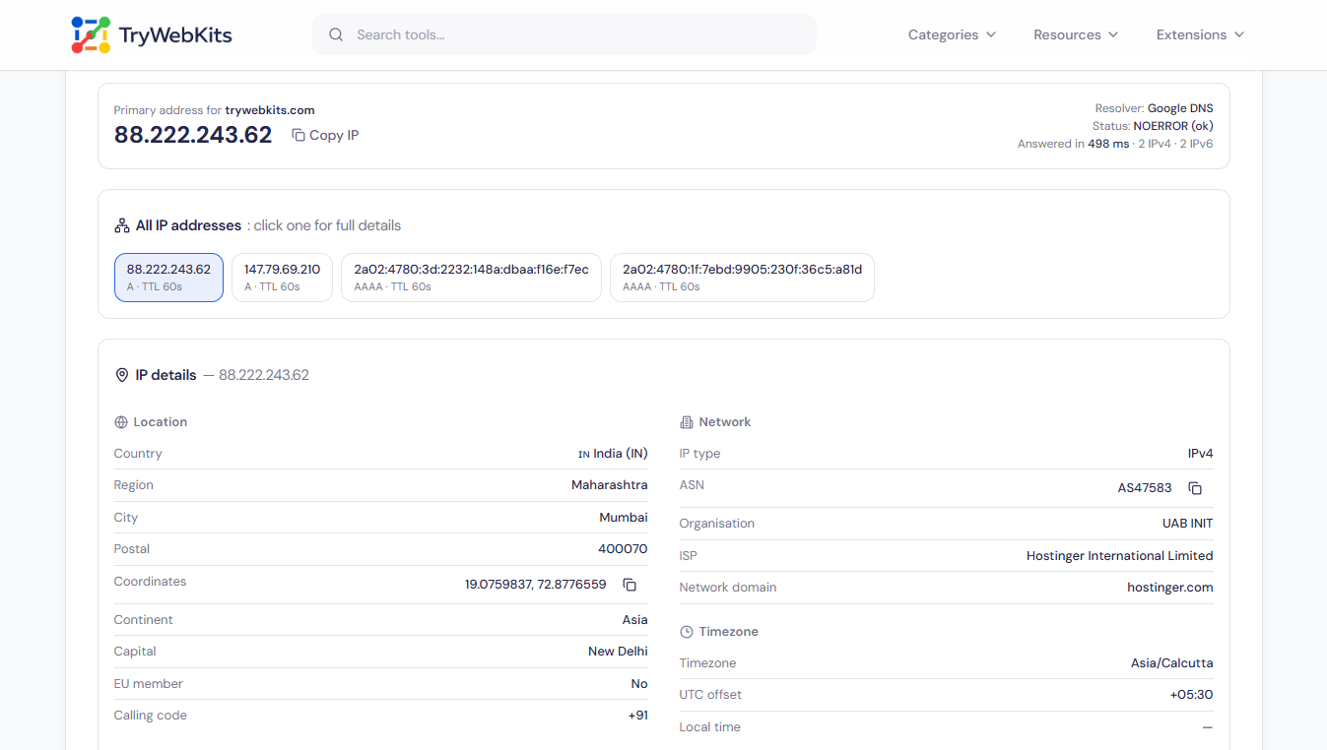Click the Asia/Calcutta timezone value
The width and height of the screenshot is (1327, 750).
pos(1172,663)
